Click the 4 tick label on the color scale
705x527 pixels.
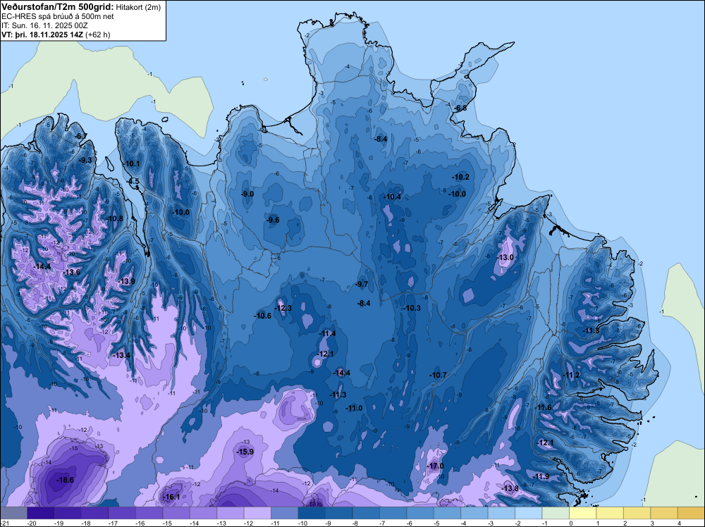tap(679, 523)
